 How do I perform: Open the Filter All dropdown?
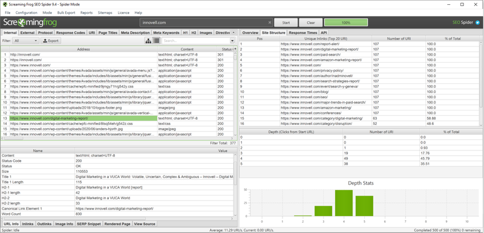click(x=26, y=40)
